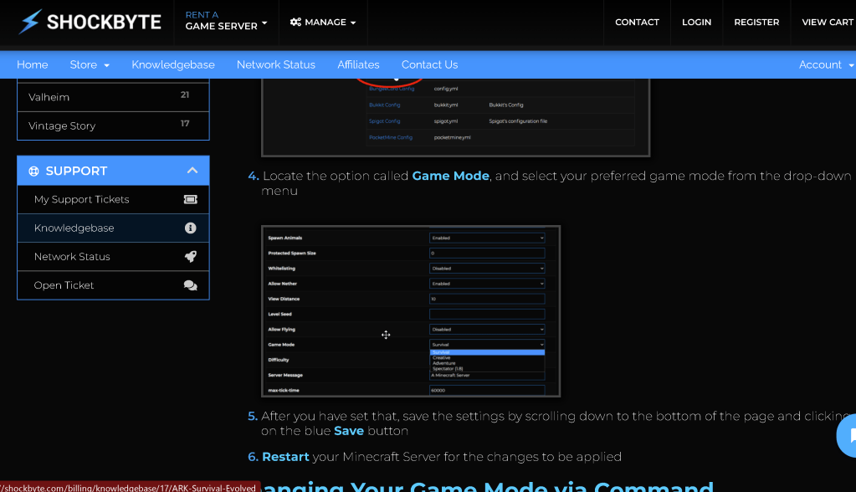Expand the Account dropdown

[826, 64]
